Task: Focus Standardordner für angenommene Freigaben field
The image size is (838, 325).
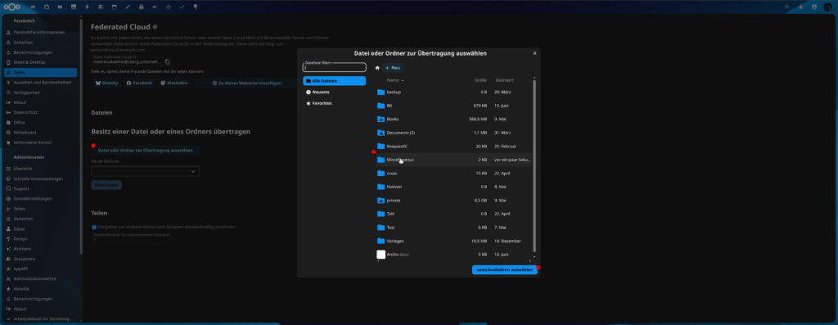Action: [x=132, y=240]
